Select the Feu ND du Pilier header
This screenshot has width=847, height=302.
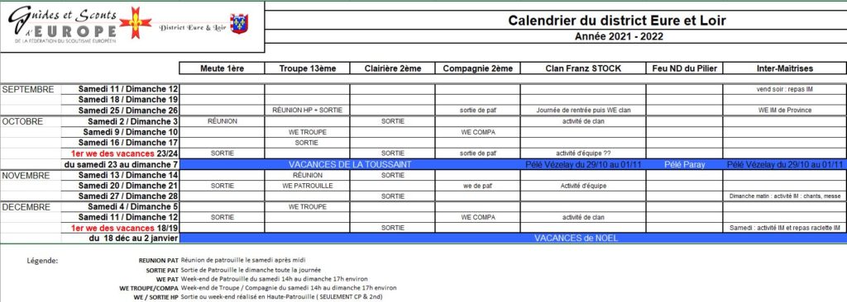pyautogui.click(x=684, y=68)
